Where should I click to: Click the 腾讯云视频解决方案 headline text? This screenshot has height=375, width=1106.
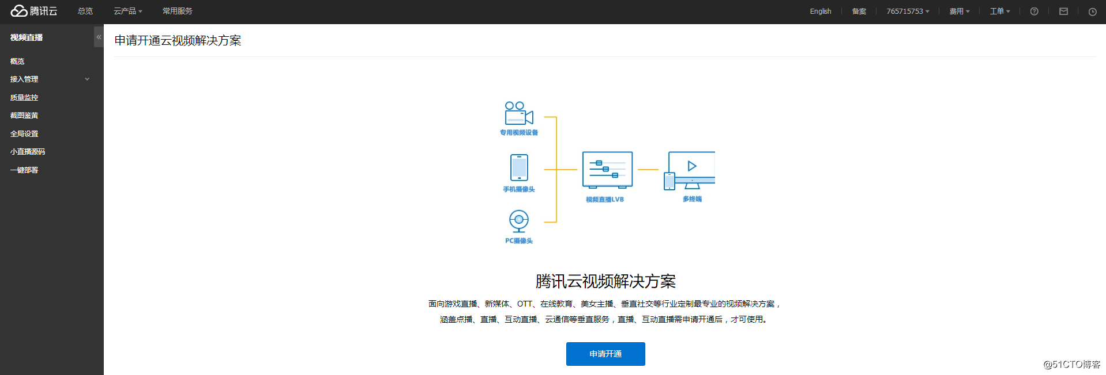pyautogui.click(x=605, y=281)
